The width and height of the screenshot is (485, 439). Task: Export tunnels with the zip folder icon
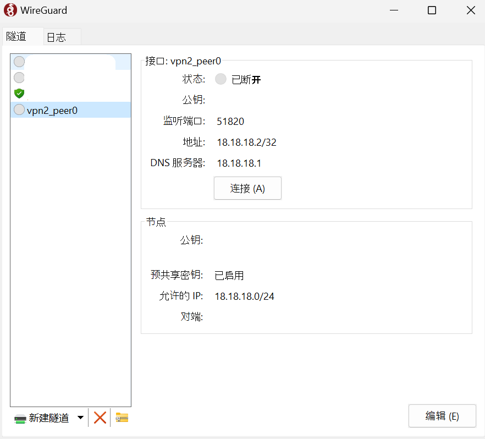click(x=122, y=418)
